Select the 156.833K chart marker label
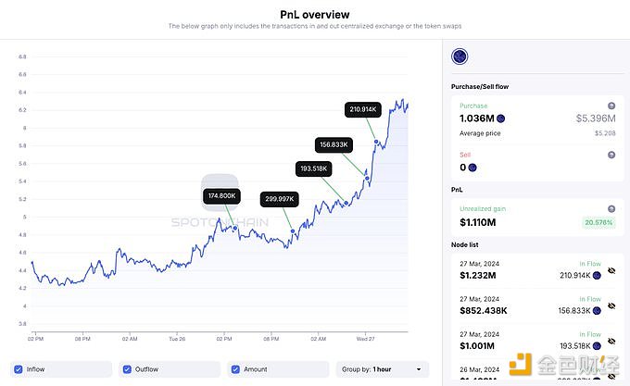This screenshot has height=386, width=630. pos(333,144)
